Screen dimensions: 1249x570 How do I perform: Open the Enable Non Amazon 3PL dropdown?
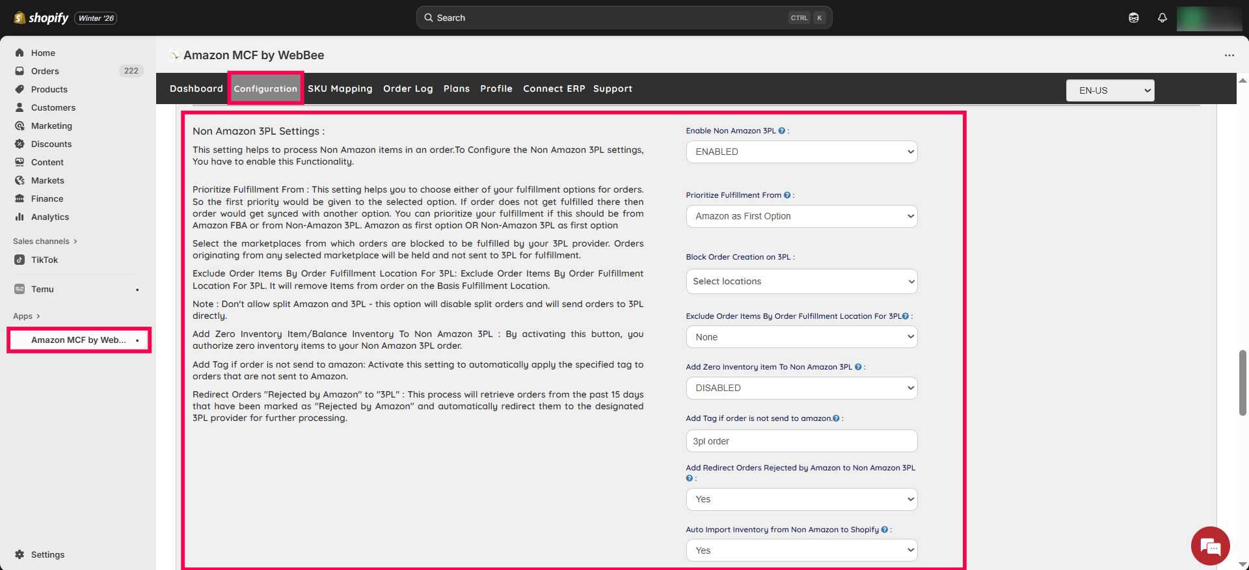(801, 152)
